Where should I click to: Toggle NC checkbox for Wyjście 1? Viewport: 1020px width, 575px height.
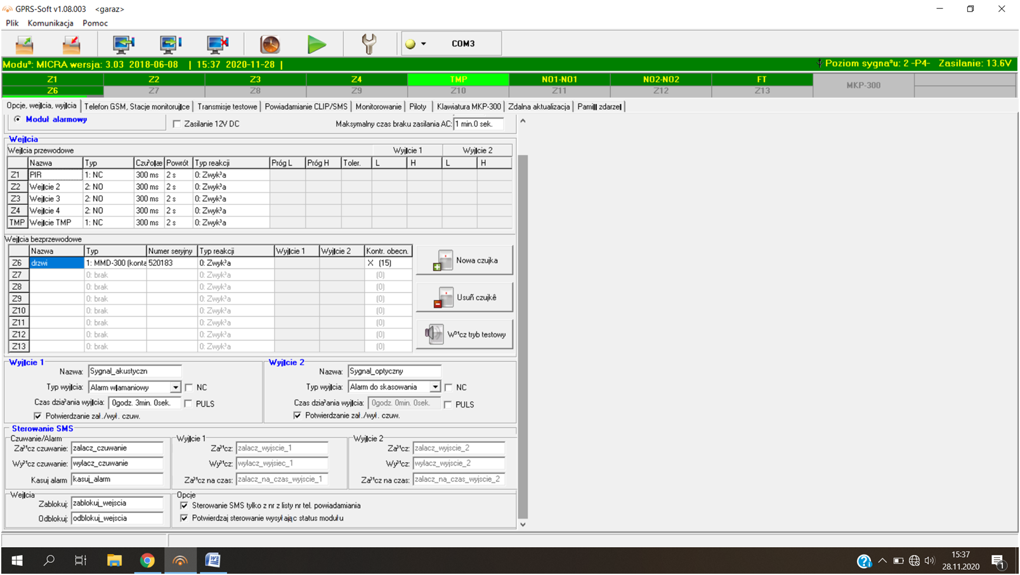point(189,387)
